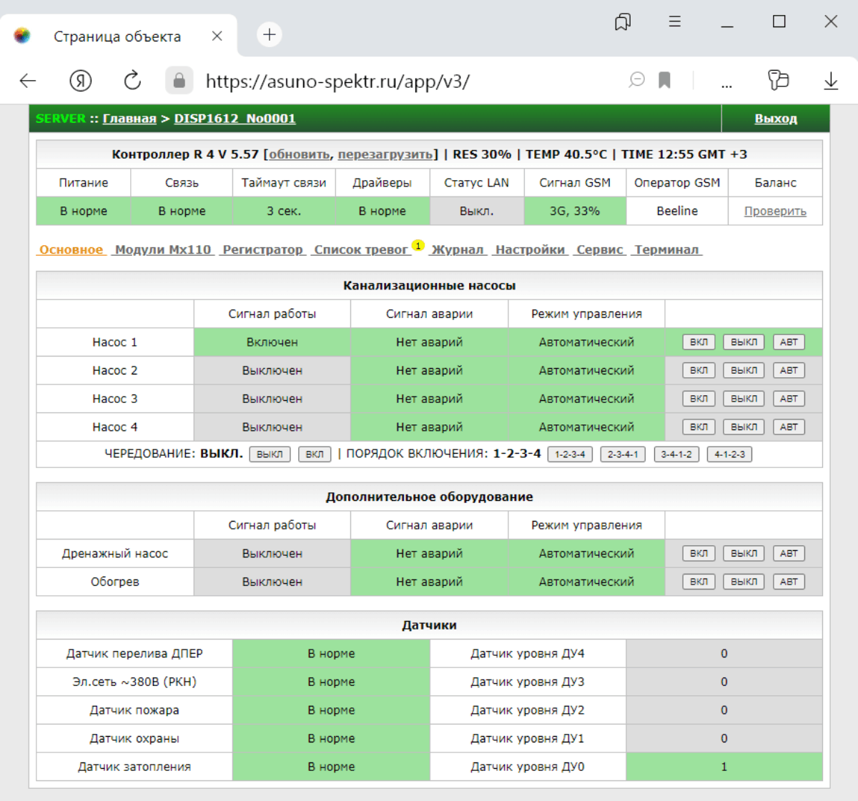
Task: Open Yandex home via Я icon
Action: (x=81, y=81)
